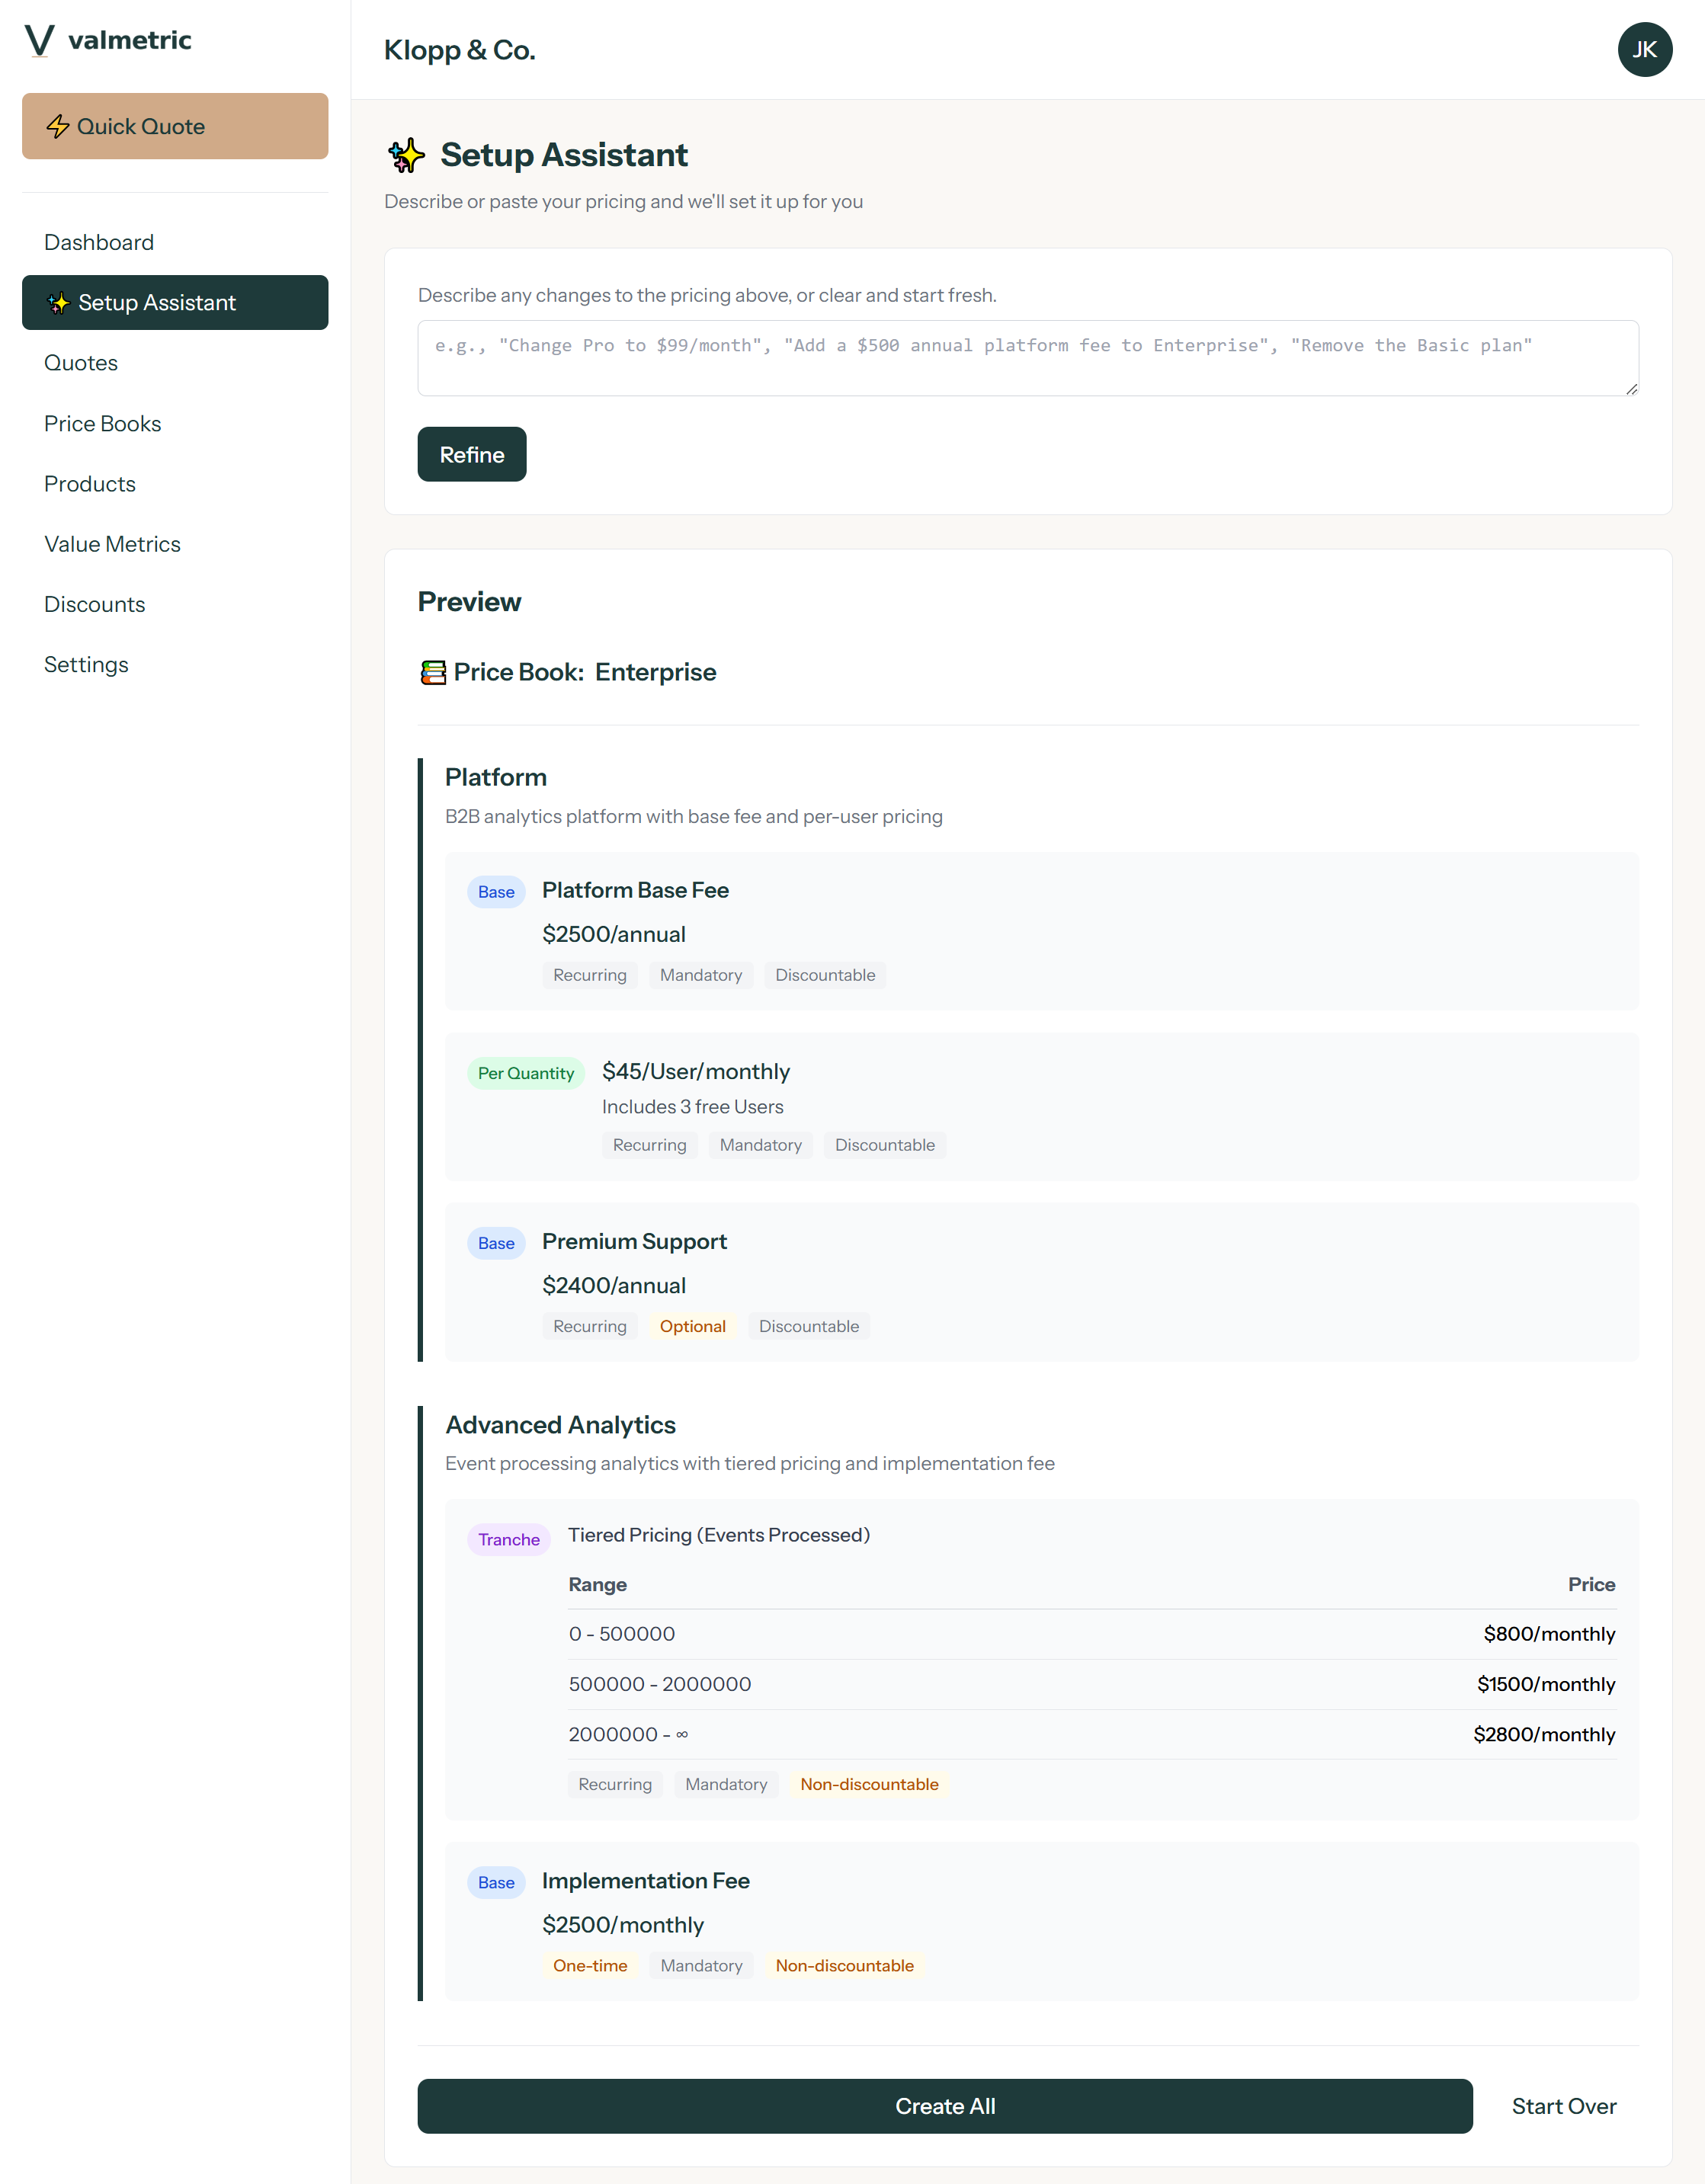Toggle Non-discountable on Implementation Fee
The width and height of the screenshot is (1705, 2184).
click(x=844, y=1965)
